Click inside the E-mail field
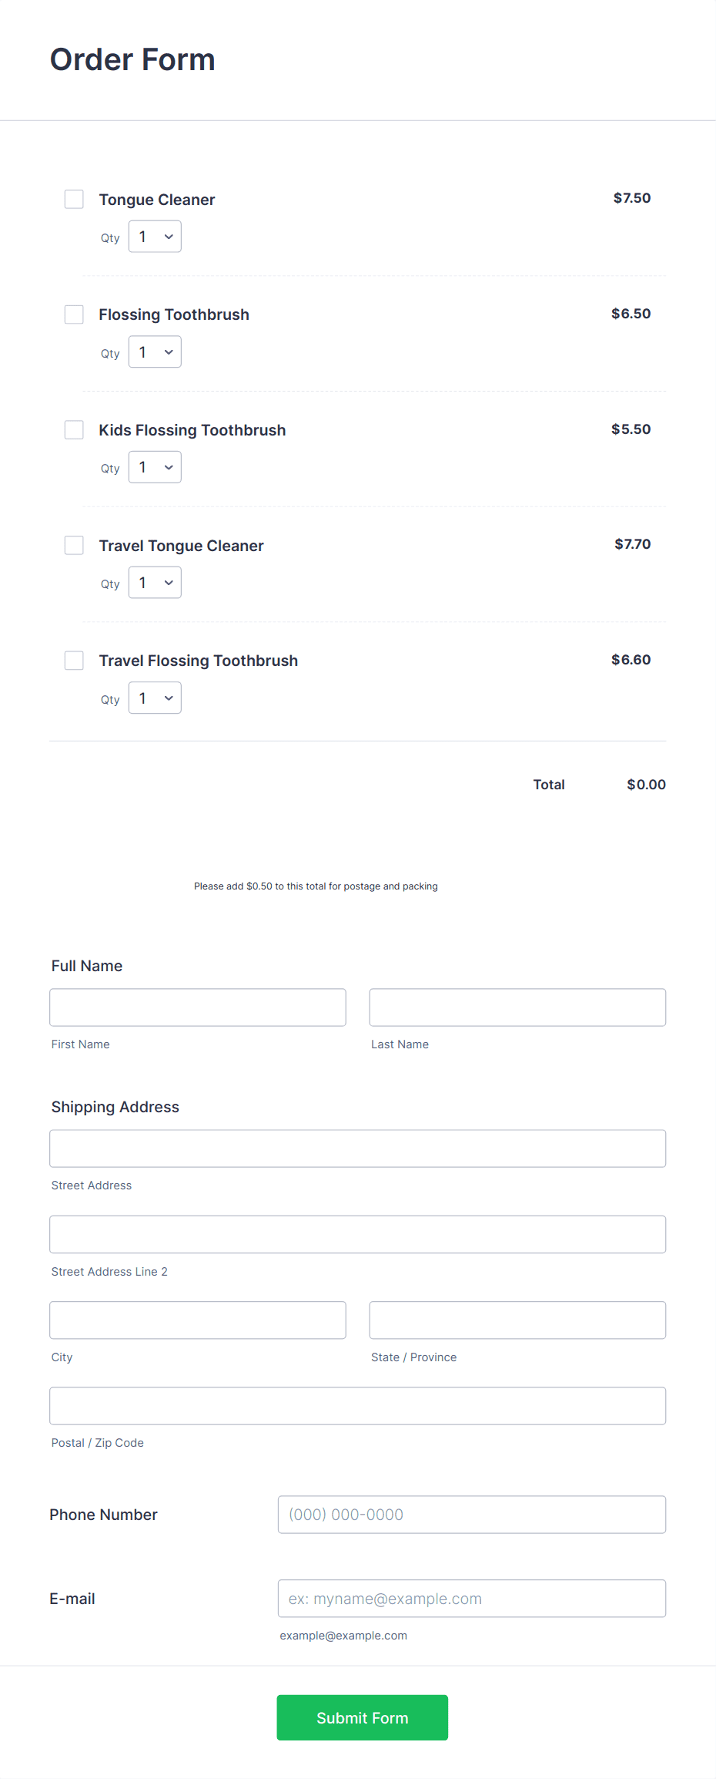This screenshot has height=1779, width=716. pyautogui.click(x=471, y=1598)
